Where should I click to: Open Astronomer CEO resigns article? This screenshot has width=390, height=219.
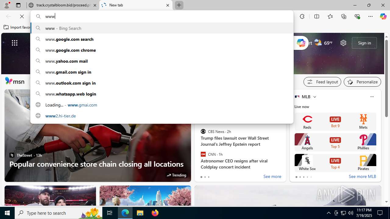(x=234, y=164)
